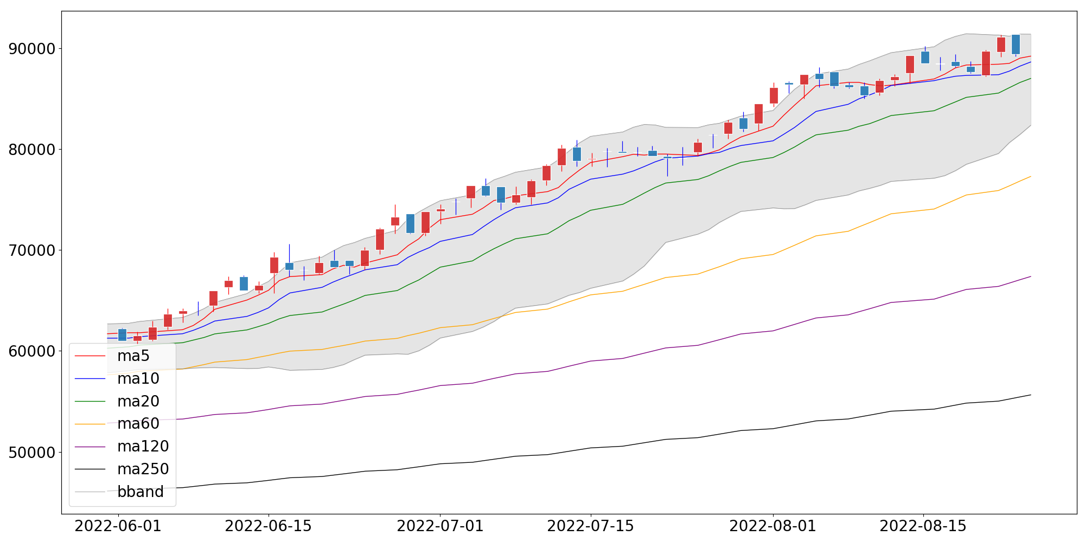Click the 80000 y-axis tick label
Image resolution: width=1085 pixels, height=542 pixels.
click(x=32, y=150)
